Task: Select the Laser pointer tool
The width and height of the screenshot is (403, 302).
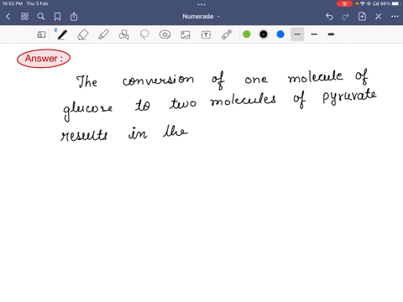Action: coord(227,34)
